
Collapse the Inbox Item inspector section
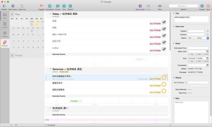(x=174, y=26)
